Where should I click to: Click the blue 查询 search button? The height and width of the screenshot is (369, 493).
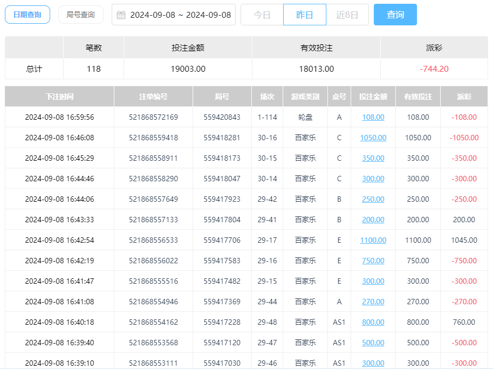click(395, 15)
